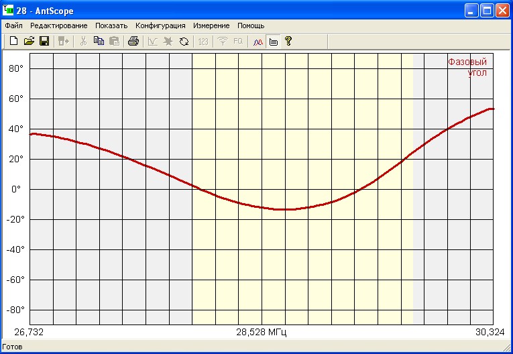Click the two-curves graph icon in toolbar

(258, 42)
